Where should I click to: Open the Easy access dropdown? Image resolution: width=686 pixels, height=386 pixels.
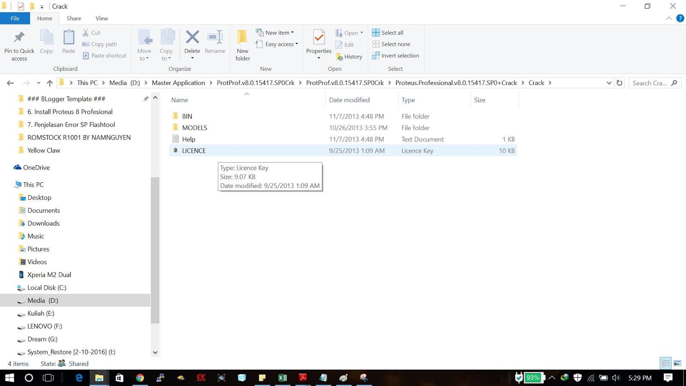[277, 44]
